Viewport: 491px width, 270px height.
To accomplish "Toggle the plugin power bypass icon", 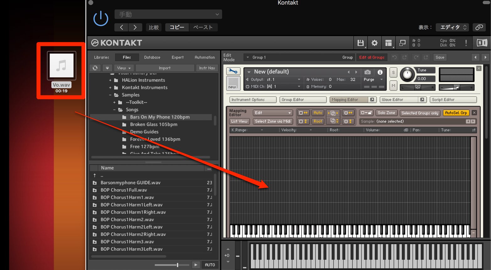I will pyautogui.click(x=101, y=19).
